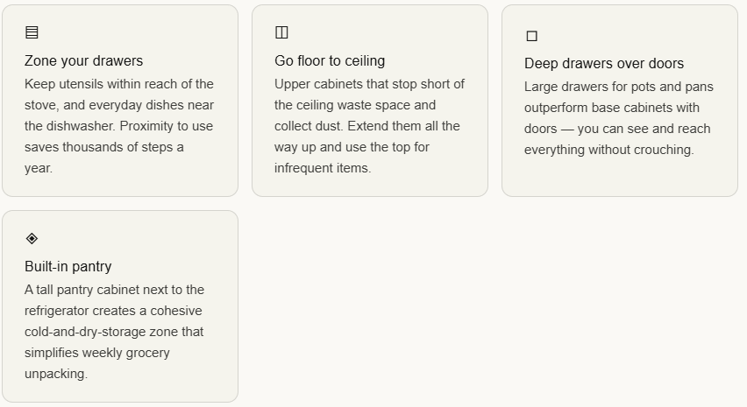Click the split-panel icon above Go floor to ceiling
This screenshot has height=407, width=747.
pyautogui.click(x=281, y=33)
